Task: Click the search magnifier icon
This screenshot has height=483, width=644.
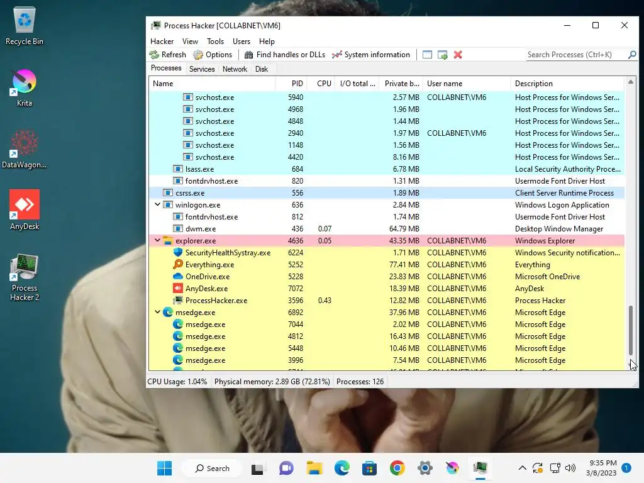Action: [632, 55]
